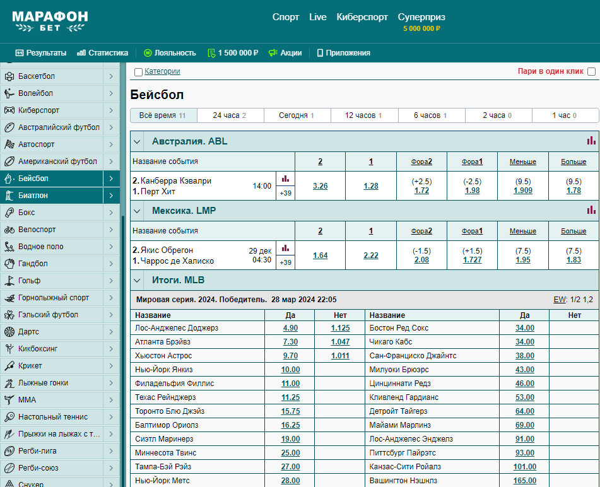Click the Promotions megaphone icon

pos(273,53)
